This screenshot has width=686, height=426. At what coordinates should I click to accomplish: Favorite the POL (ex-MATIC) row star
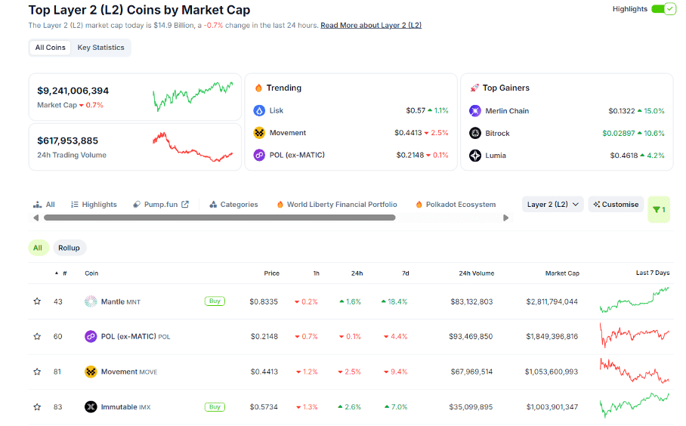37,336
